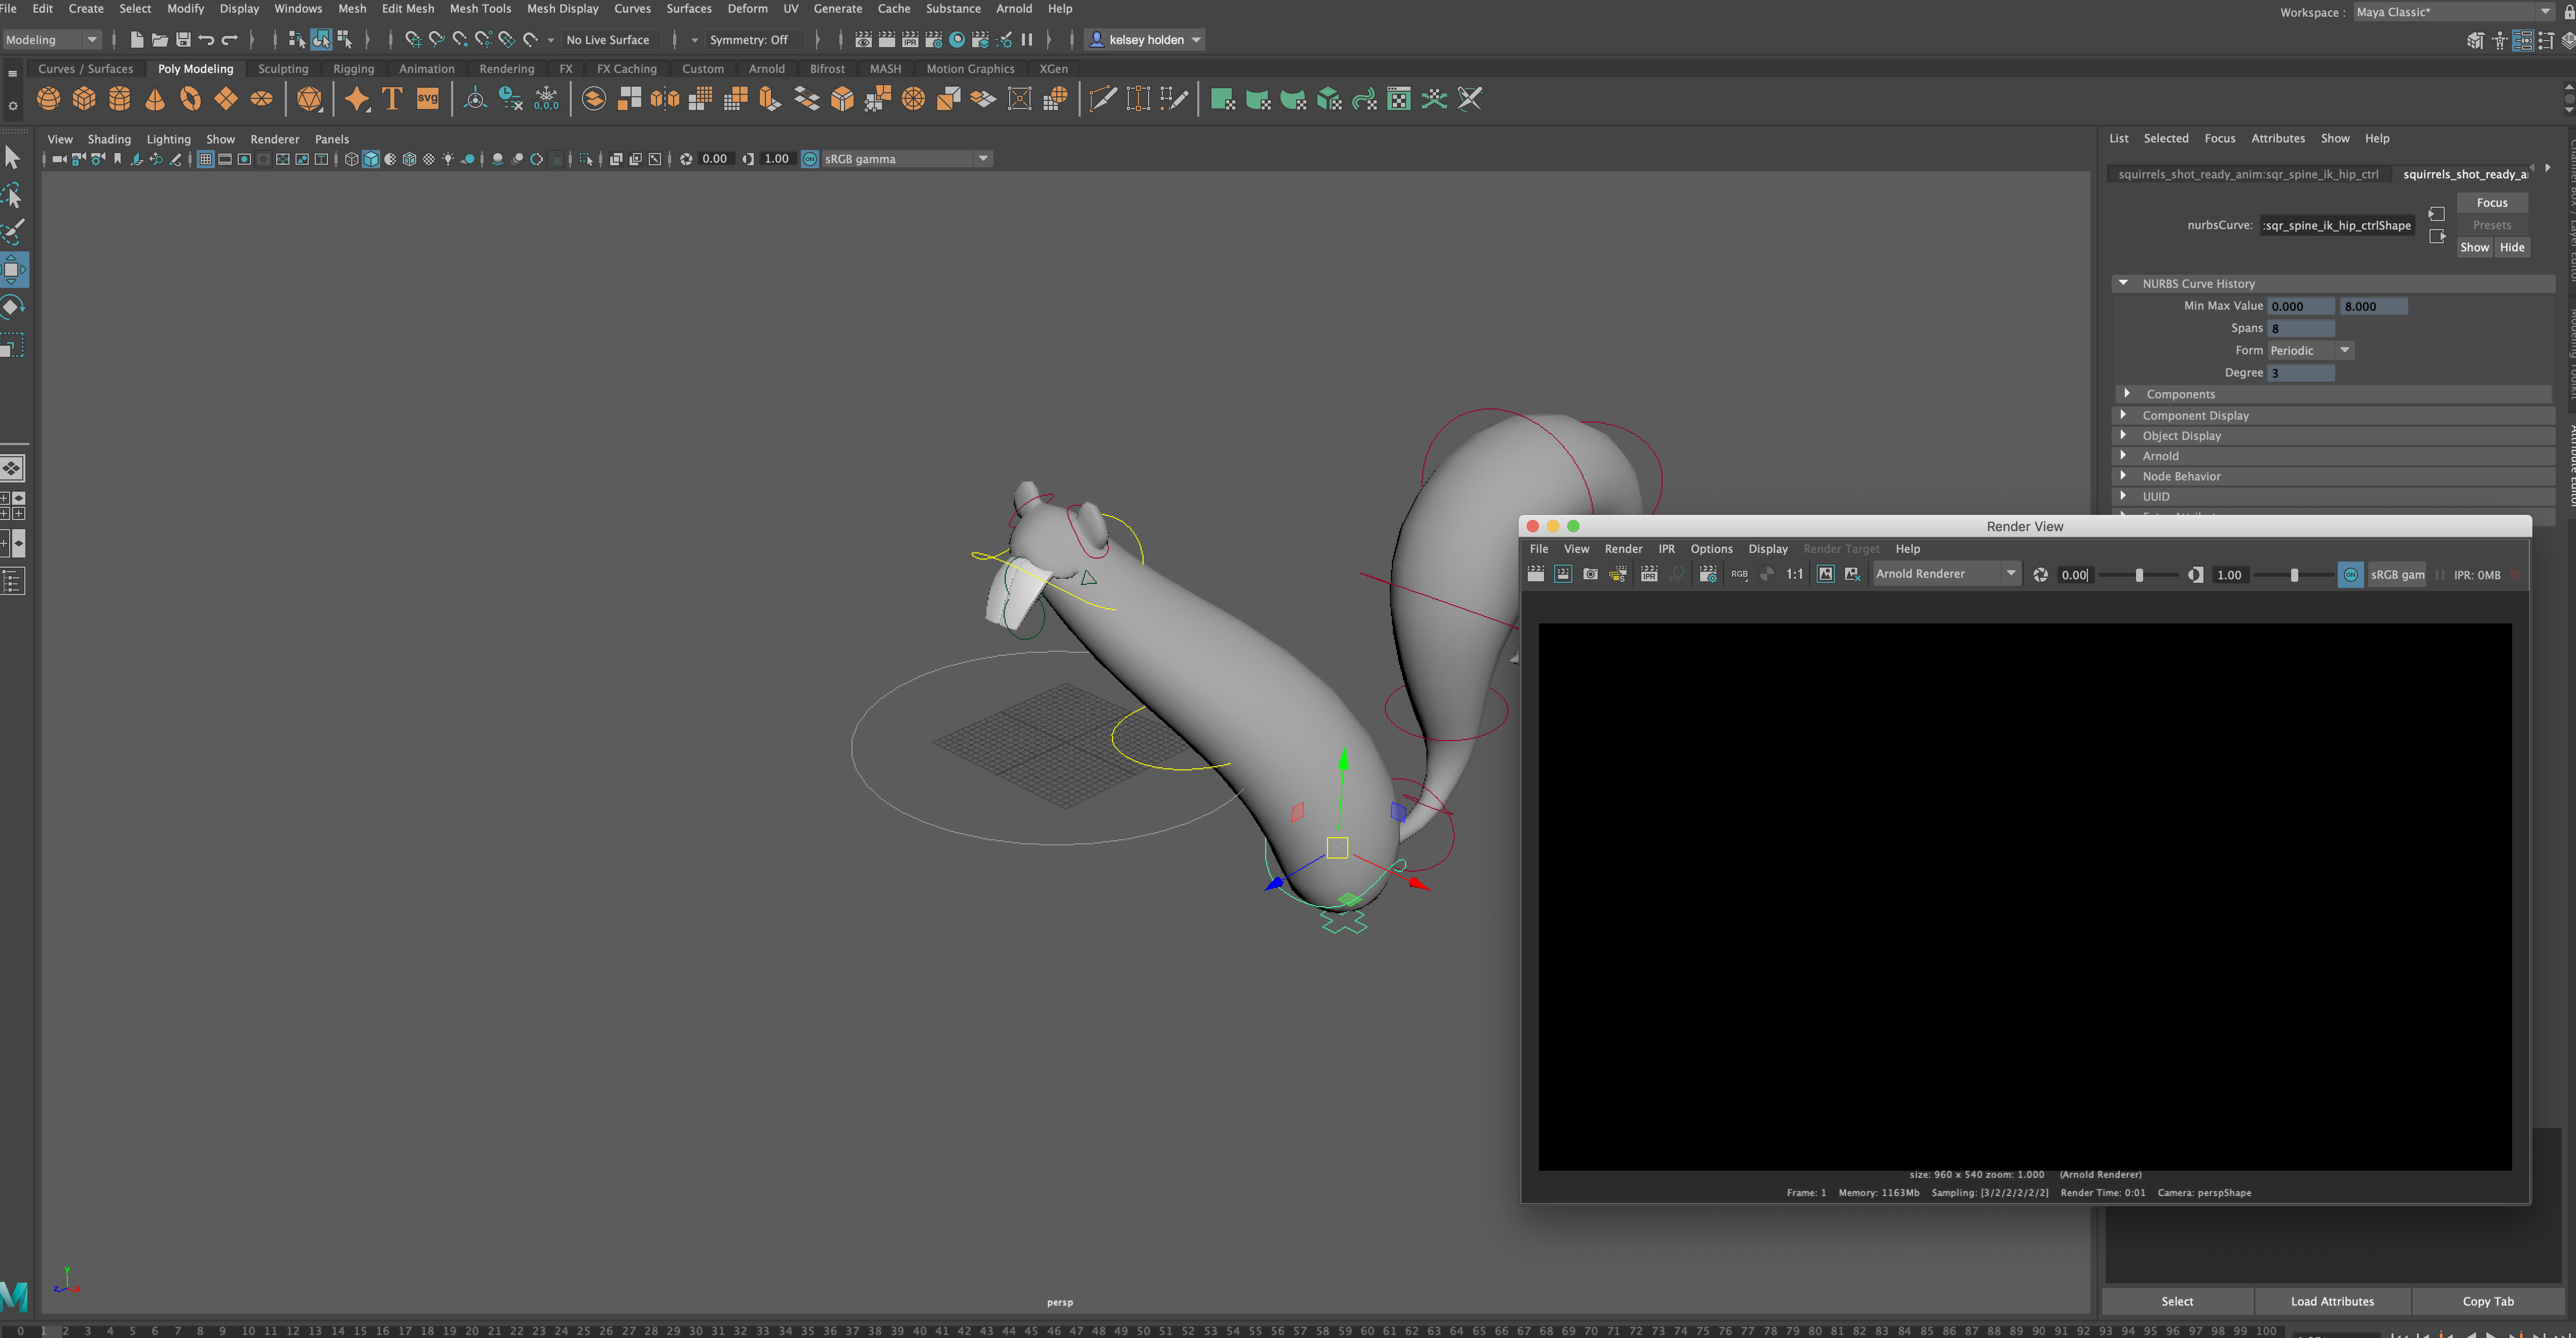
Task: Open the viewport Shading menu
Action: tap(109, 139)
